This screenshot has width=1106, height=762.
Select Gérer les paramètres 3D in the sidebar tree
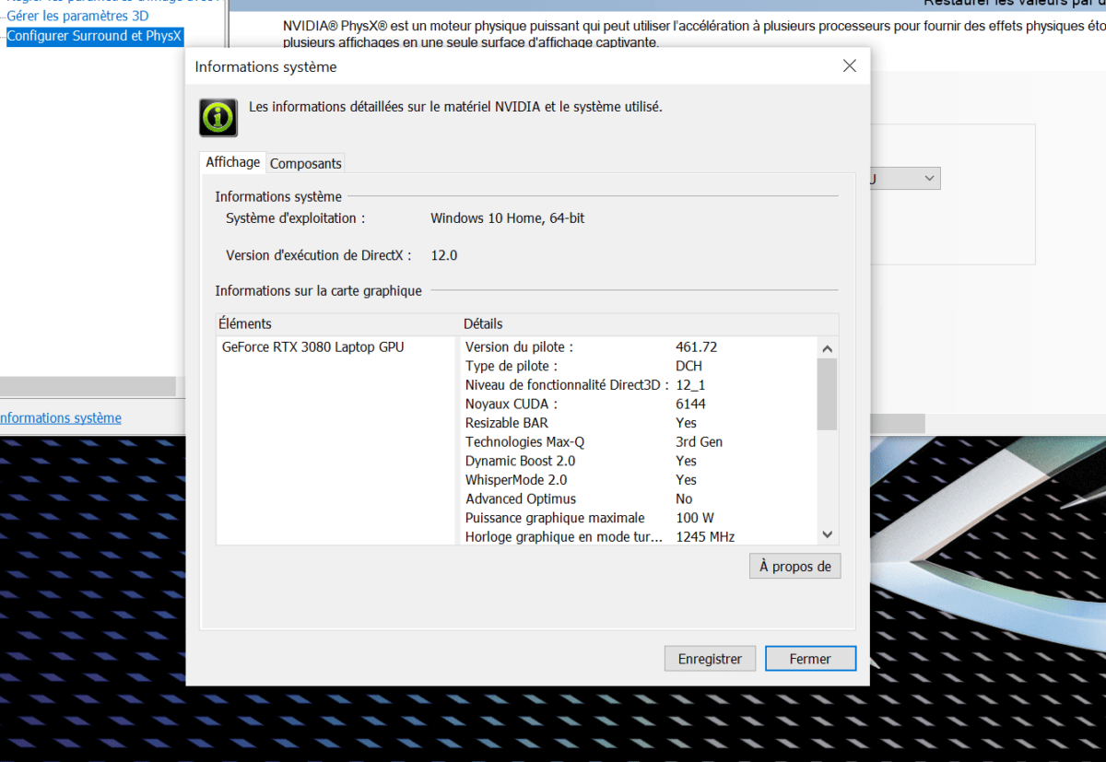pyautogui.click(x=77, y=17)
